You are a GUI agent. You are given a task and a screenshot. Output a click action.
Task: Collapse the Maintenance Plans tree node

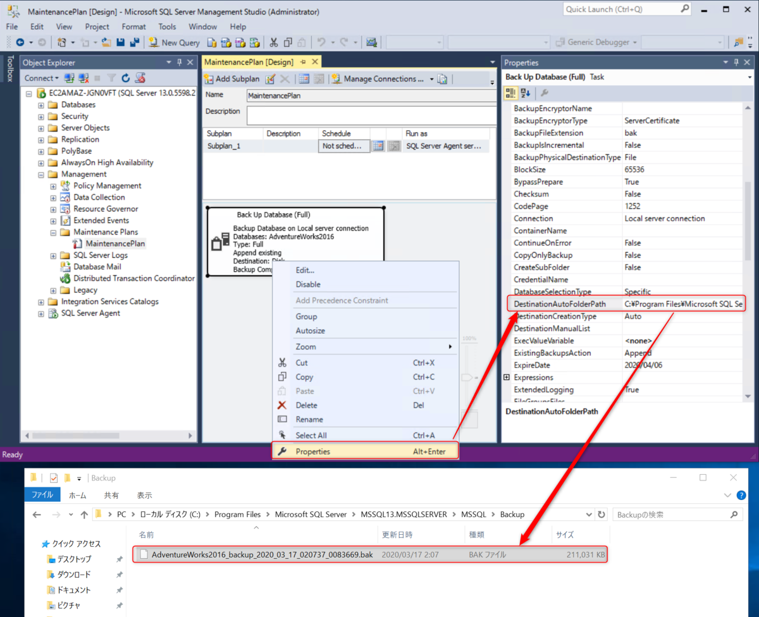53,232
